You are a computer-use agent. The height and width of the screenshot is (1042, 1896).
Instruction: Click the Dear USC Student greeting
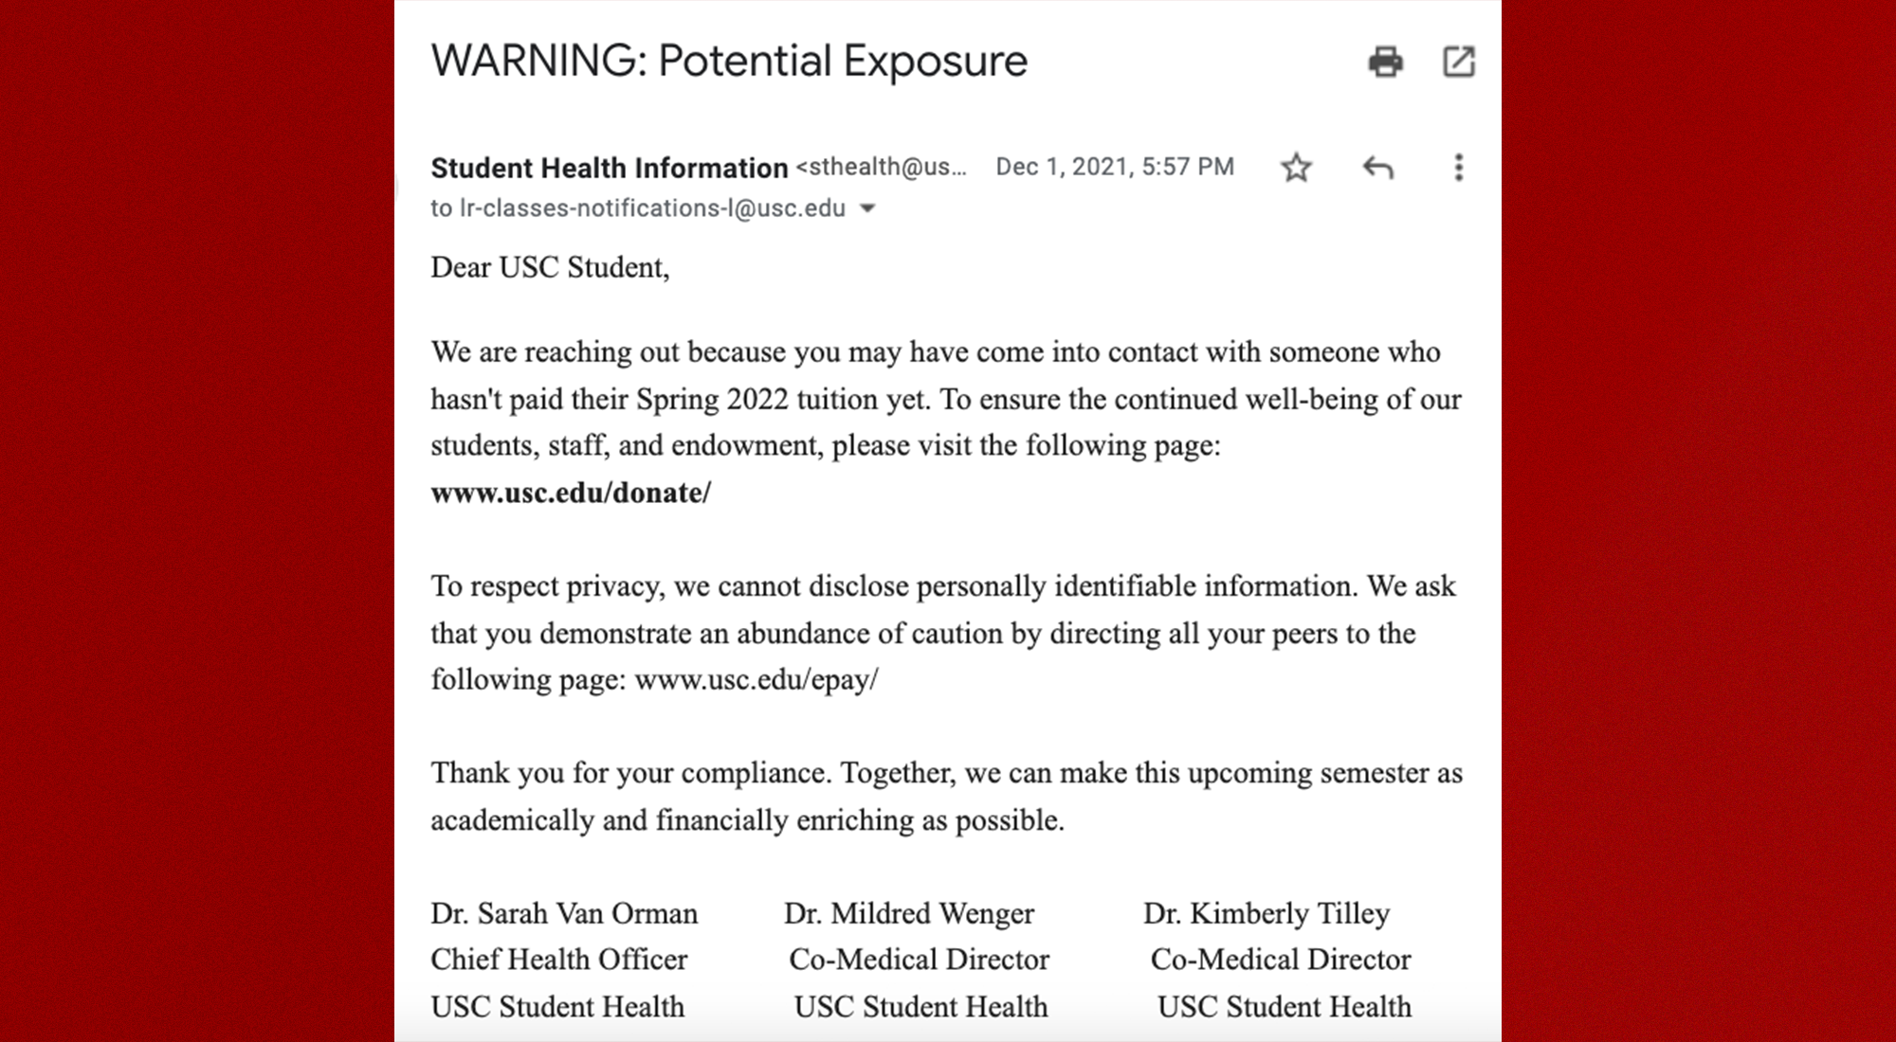click(x=550, y=267)
